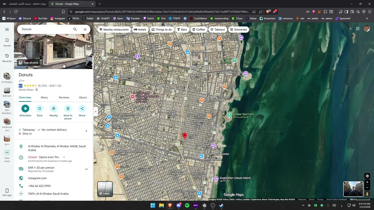This screenshot has height=210, width=374.
Task: Click the red Donuts map pin
Action: 184,136
